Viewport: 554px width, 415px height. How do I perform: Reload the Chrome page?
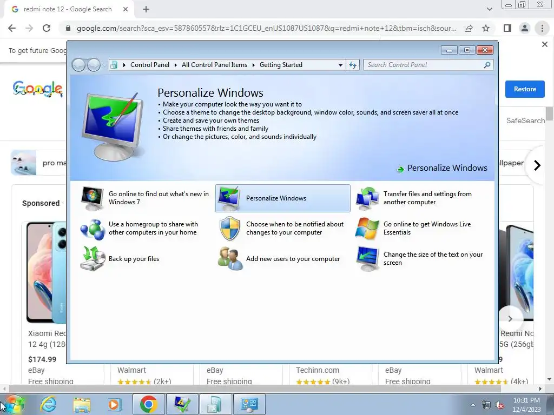47,28
